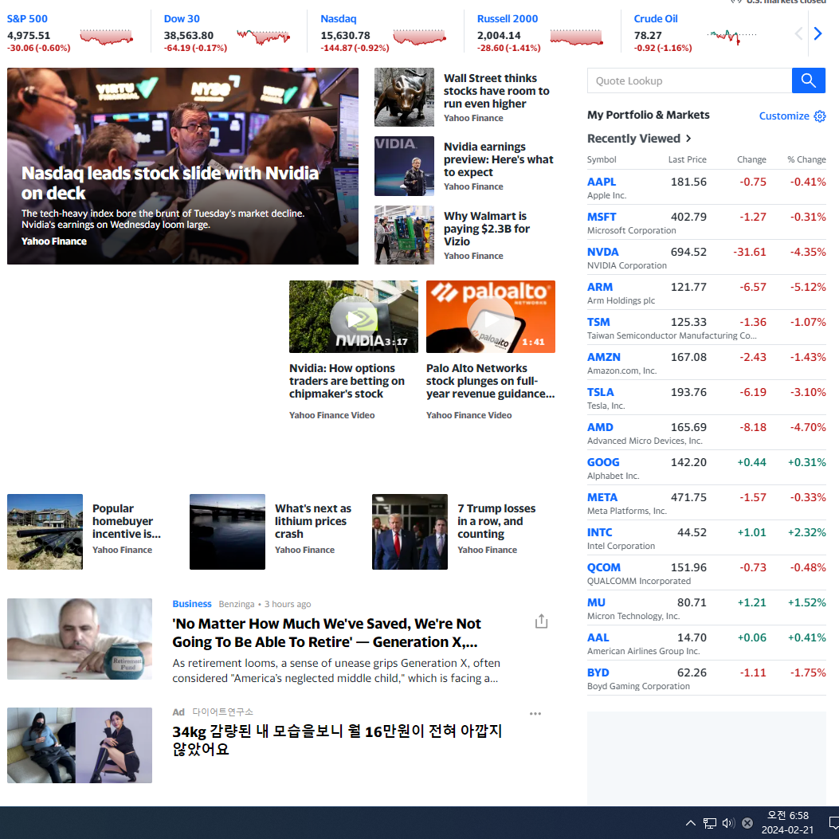Open the MU ticker symbol
This screenshot has height=839, width=839.
(596, 602)
